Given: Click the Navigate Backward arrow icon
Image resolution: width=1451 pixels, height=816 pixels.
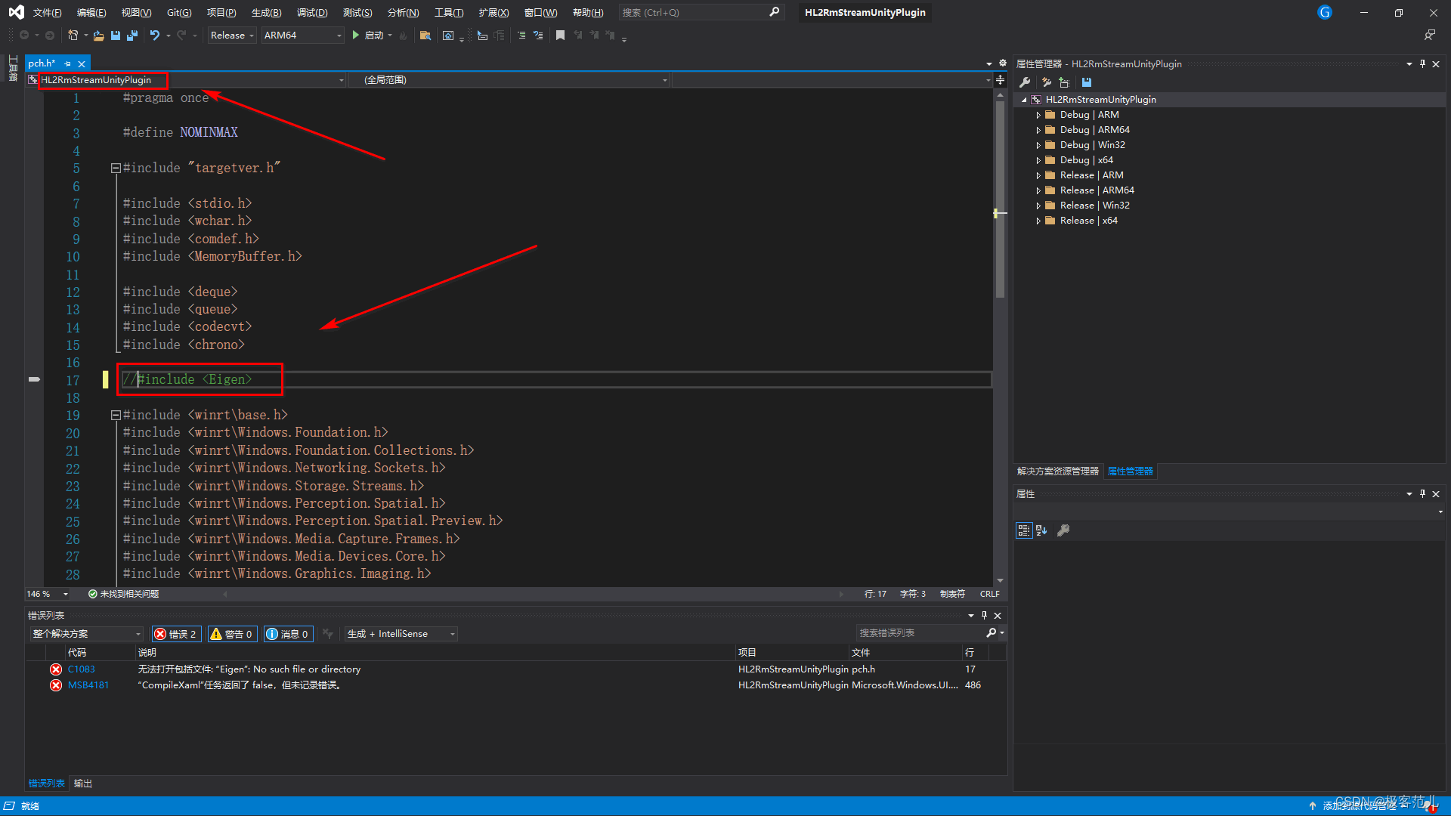Looking at the screenshot, I should point(24,36).
